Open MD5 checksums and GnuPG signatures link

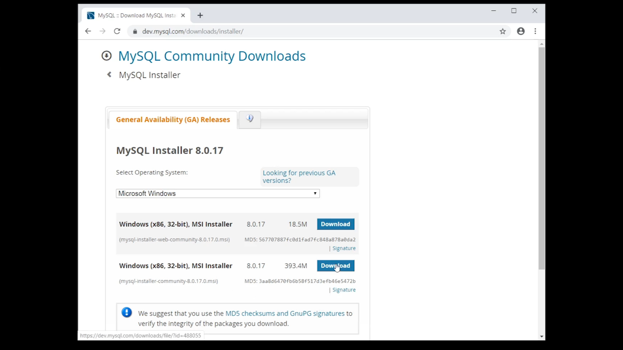(285, 313)
